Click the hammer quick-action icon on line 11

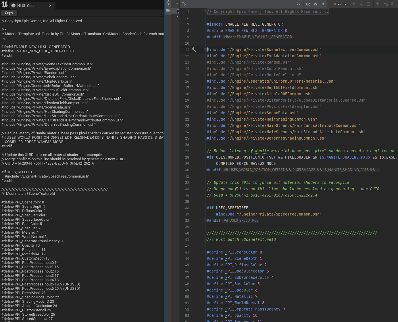[x=194, y=49]
